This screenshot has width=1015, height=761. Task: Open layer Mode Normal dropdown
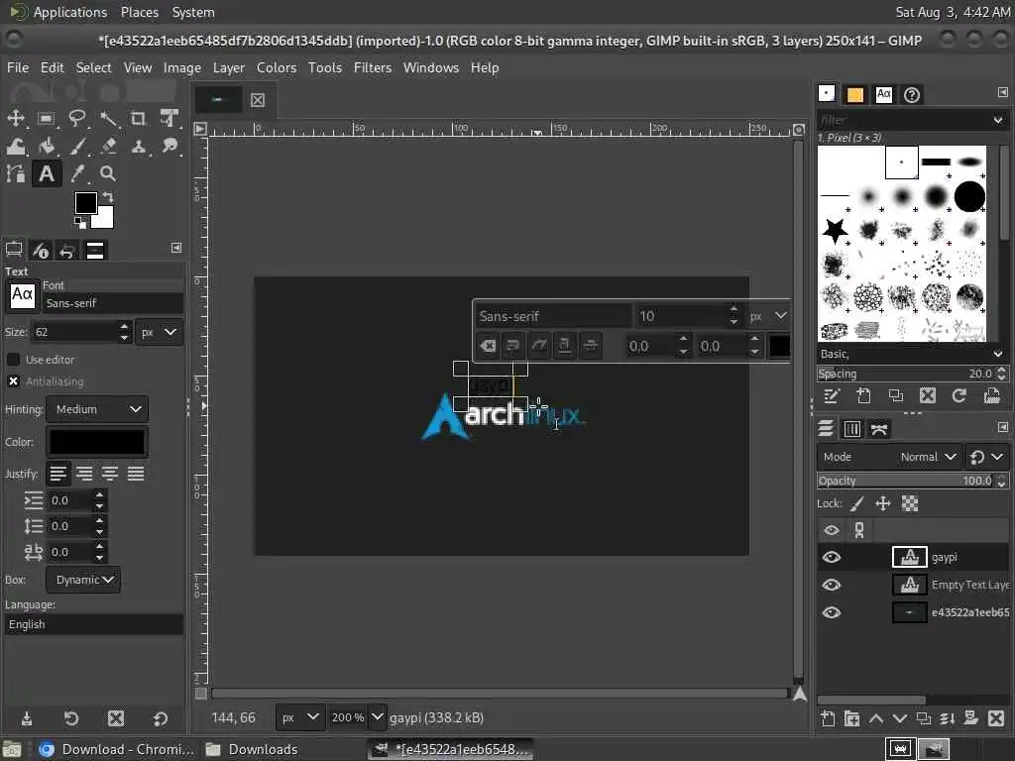tap(889, 457)
